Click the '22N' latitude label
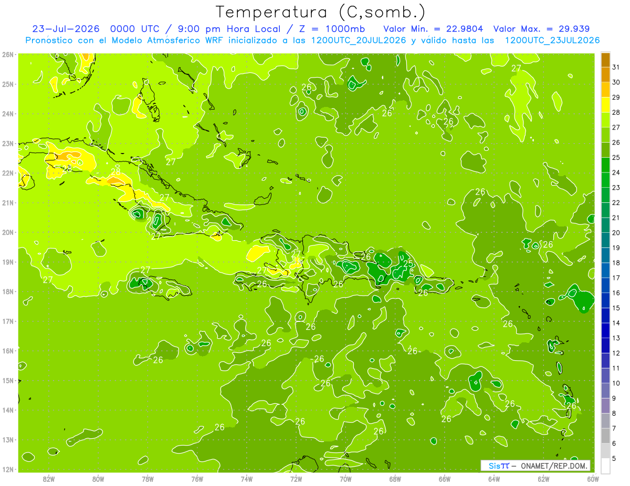The height and width of the screenshot is (486, 630). click(x=8, y=173)
